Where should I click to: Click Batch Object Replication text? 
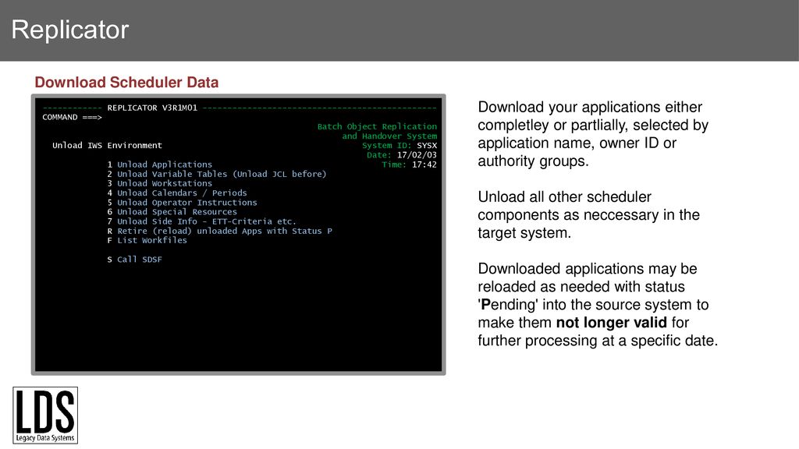tap(377, 127)
